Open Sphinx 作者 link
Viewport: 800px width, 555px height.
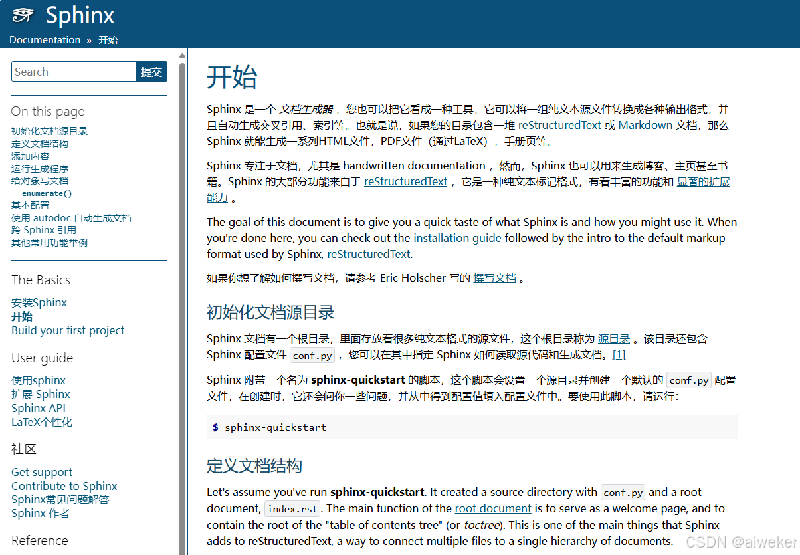click(41, 513)
